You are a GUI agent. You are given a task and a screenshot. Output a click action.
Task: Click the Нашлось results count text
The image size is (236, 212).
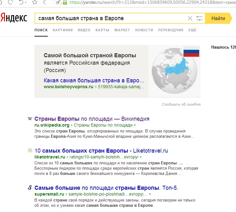224,47
